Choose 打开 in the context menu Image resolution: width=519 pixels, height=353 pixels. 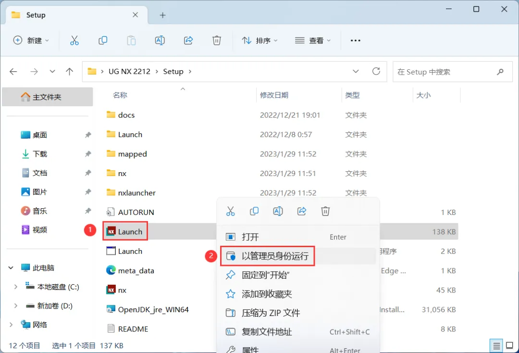tap(298, 237)
